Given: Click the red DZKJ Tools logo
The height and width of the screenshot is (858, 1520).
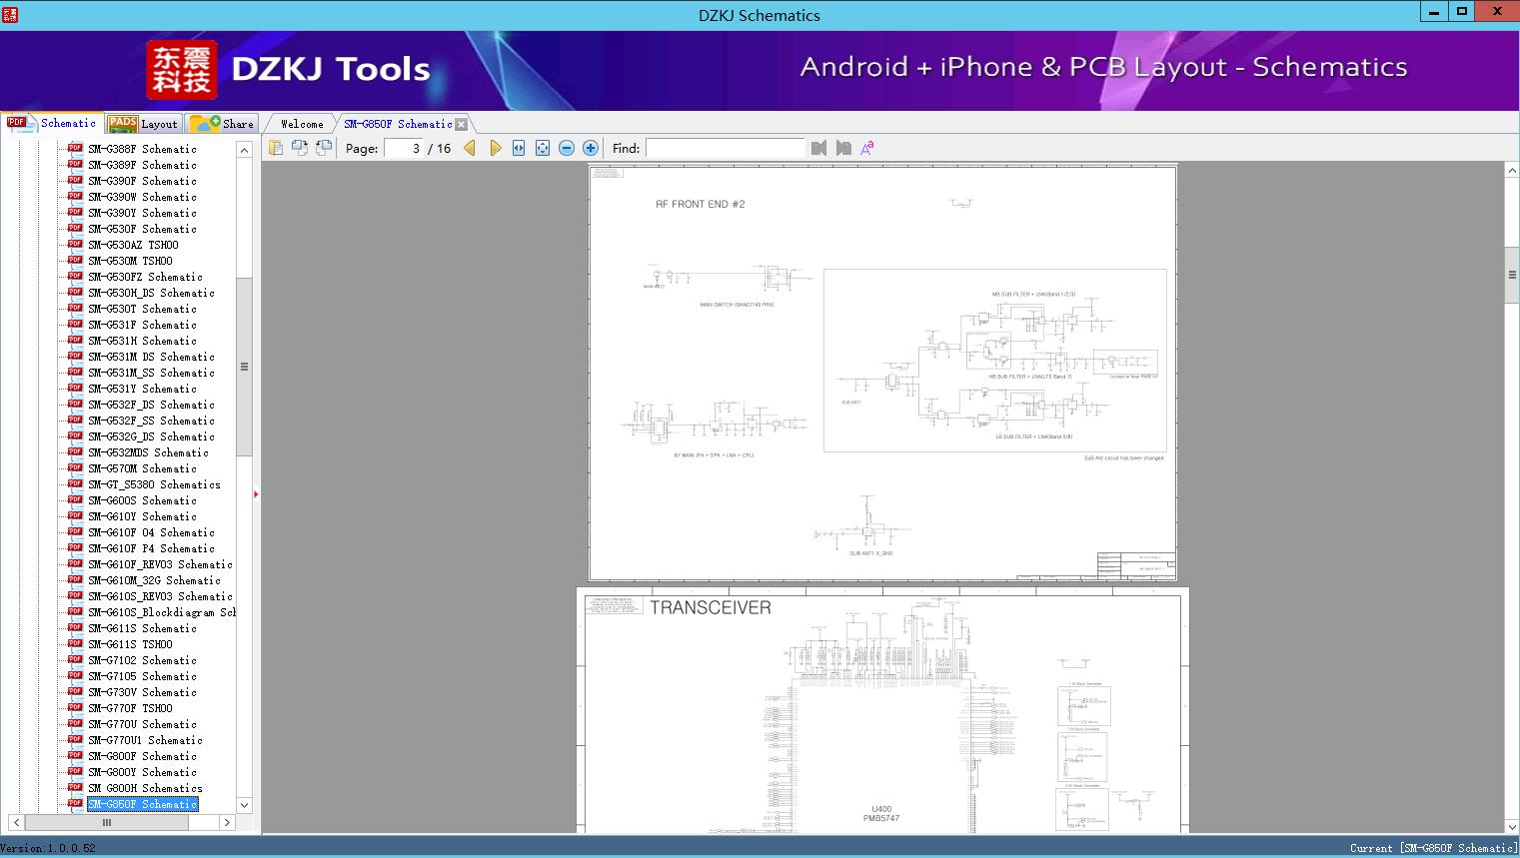Looking at the screenshot, I should (x=181, y=70).
